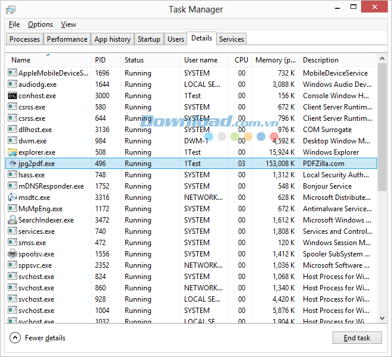This screenshot has width=392, height=357.
Task: Switch to the Startup tab
Action: [x=148, y=39]
